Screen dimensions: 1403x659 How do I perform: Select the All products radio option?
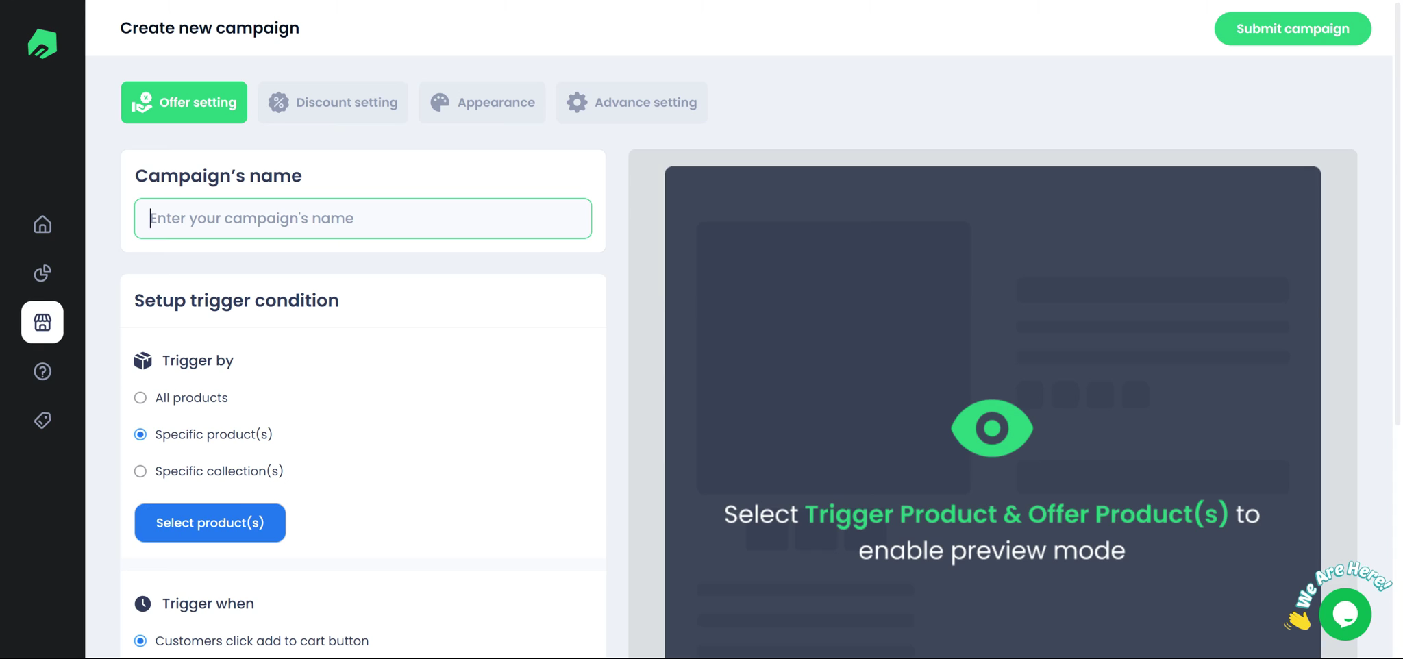[x=140, y=397]
